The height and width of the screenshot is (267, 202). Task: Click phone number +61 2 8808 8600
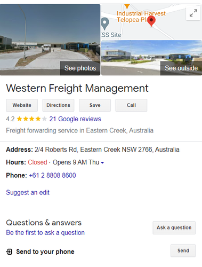52,175
